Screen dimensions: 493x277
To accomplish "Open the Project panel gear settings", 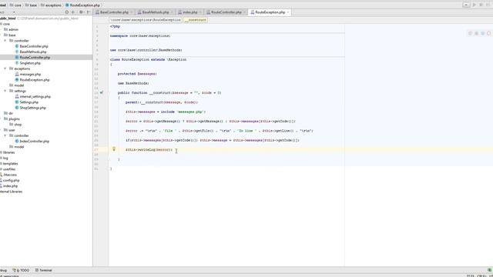I will pos(81,12).
